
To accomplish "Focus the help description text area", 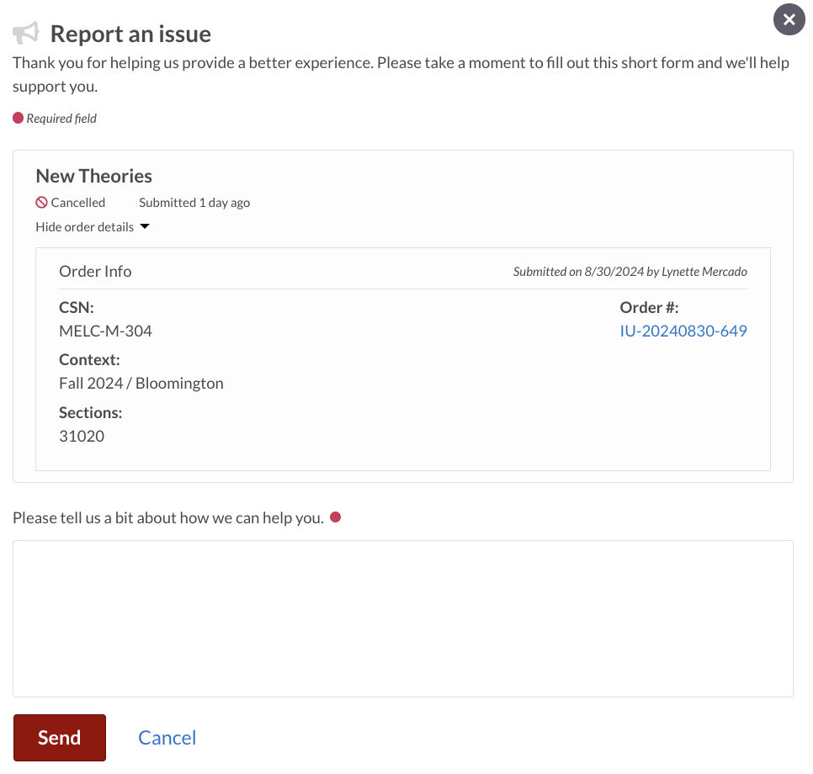I will coord(403,618).
